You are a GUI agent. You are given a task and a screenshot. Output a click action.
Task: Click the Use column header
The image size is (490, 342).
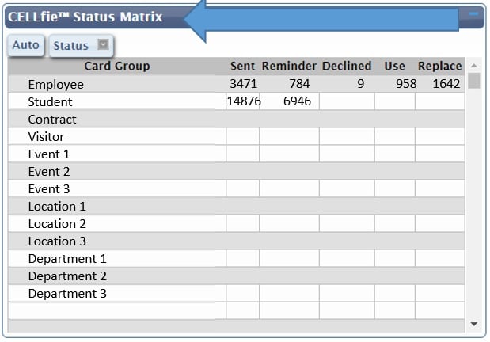394,66
